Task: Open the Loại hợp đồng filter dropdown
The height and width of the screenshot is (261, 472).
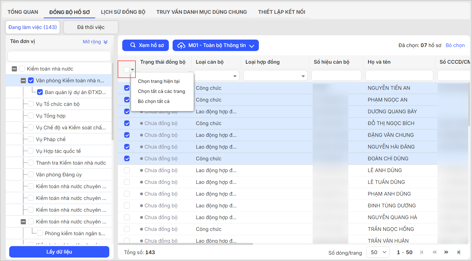Action: [x=303, y=76]
